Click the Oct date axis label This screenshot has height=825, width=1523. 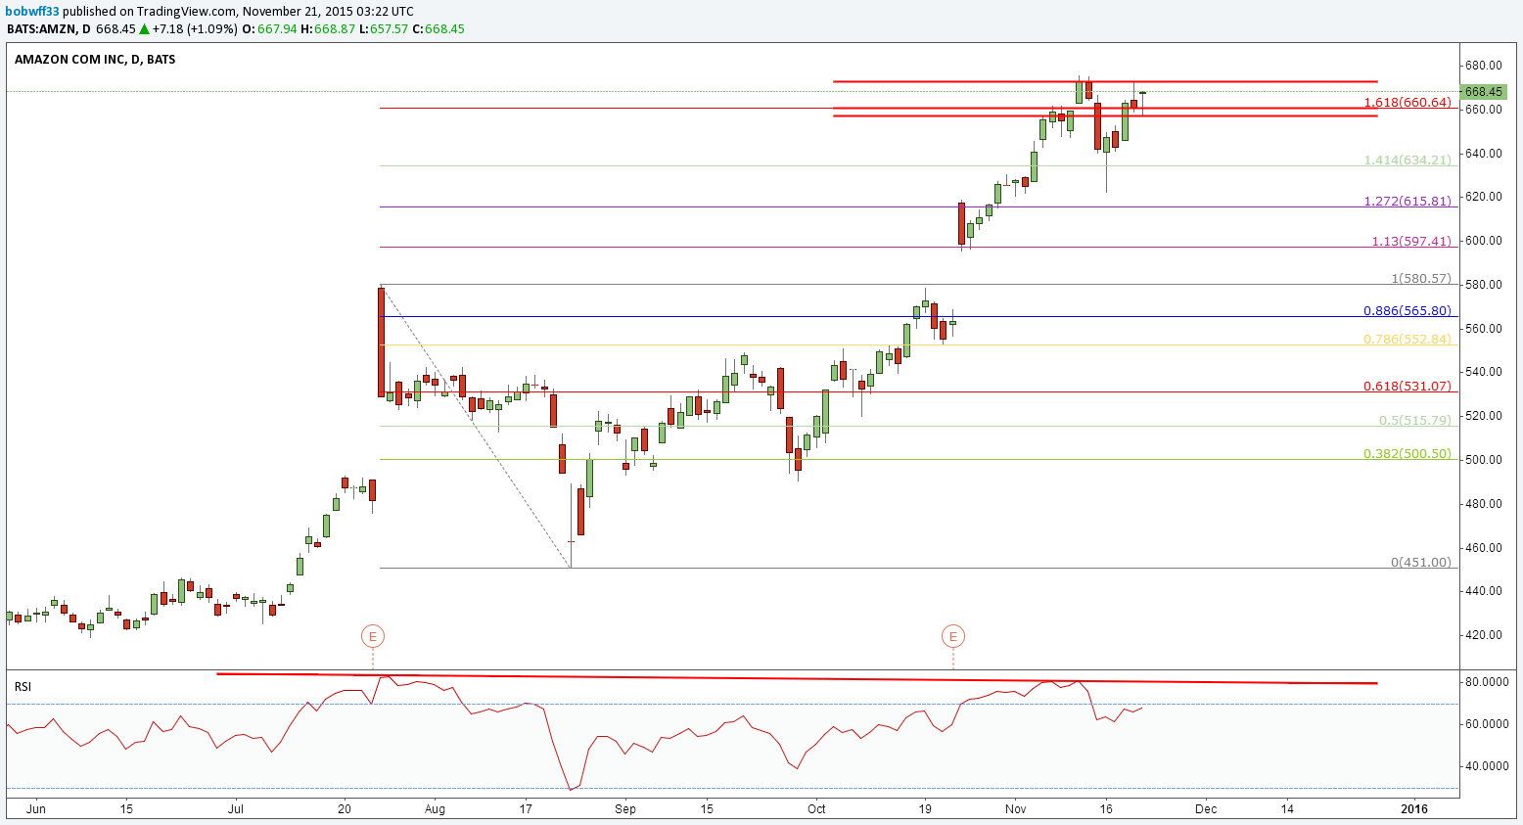[x=816, y=809]
